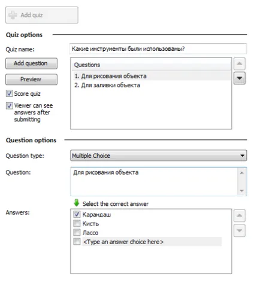Click the plus icon on Add quiz
Viewport: 260px width, 292px height.
pos(13,15)
